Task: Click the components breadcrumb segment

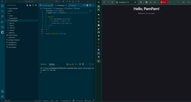Action: click(x=47, y=8)
